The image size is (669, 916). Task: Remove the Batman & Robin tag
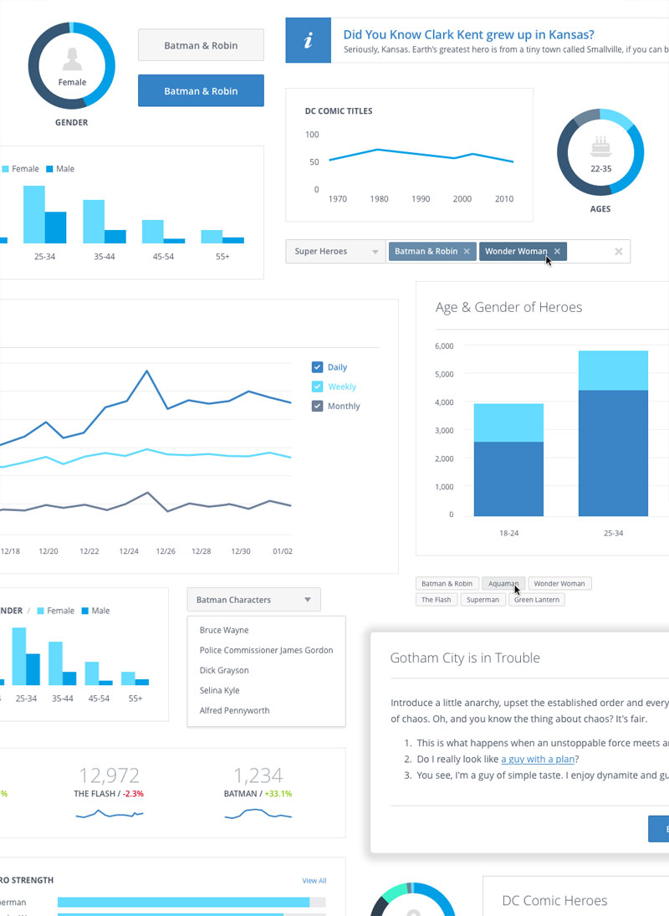(x=467, y=252)
